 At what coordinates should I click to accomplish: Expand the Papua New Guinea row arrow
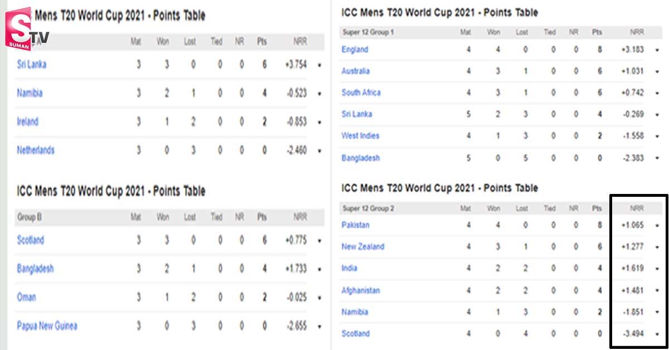click(319, 327)
